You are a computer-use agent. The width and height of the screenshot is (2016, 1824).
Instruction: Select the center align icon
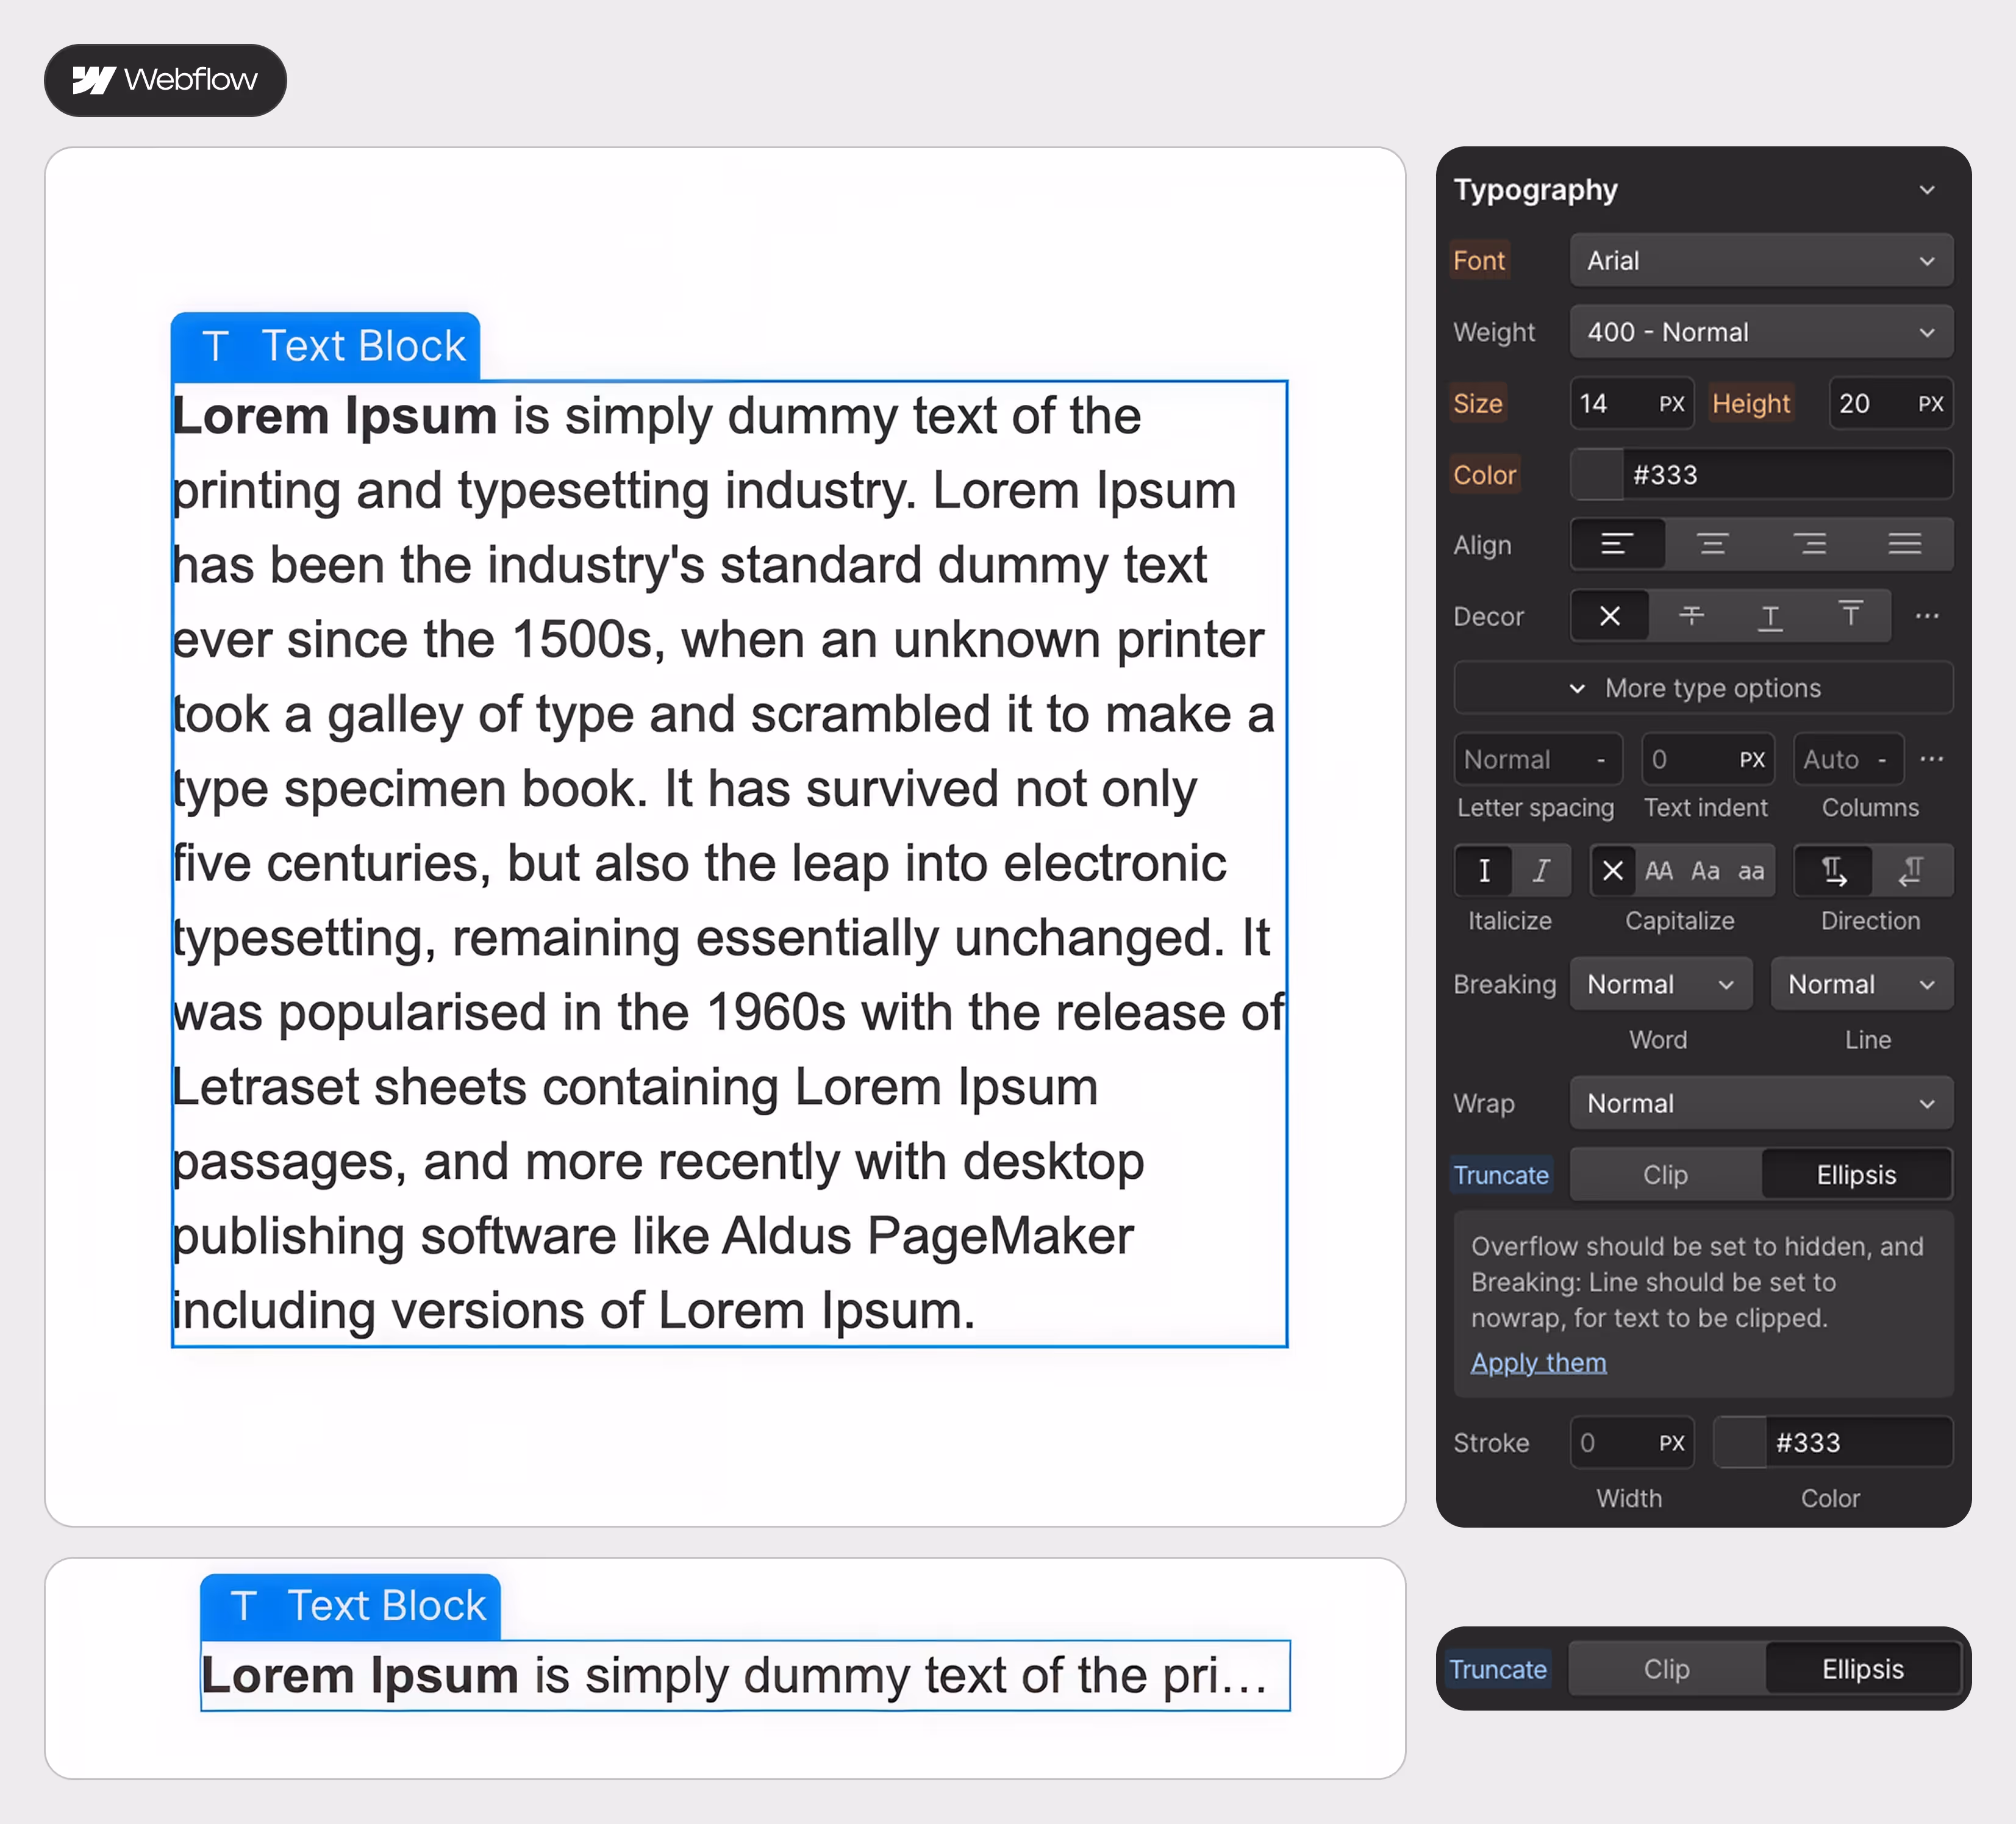click(x=1712, y=544)
